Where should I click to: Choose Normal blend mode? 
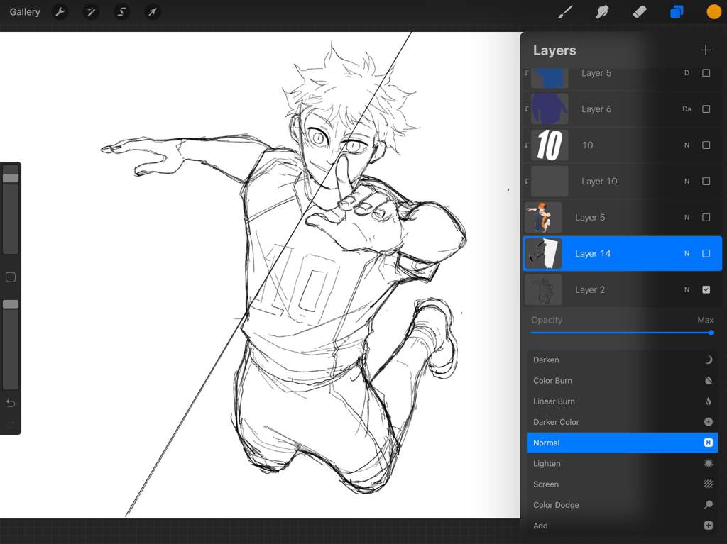tap(622, 443)
